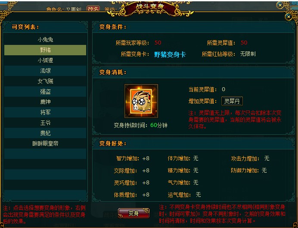Choose 小狐狸 from the list
This screenshot has height=228, width=298.
click(45, 60)
